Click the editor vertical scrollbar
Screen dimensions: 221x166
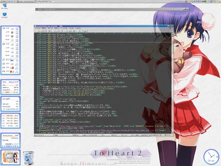point(172,83)
